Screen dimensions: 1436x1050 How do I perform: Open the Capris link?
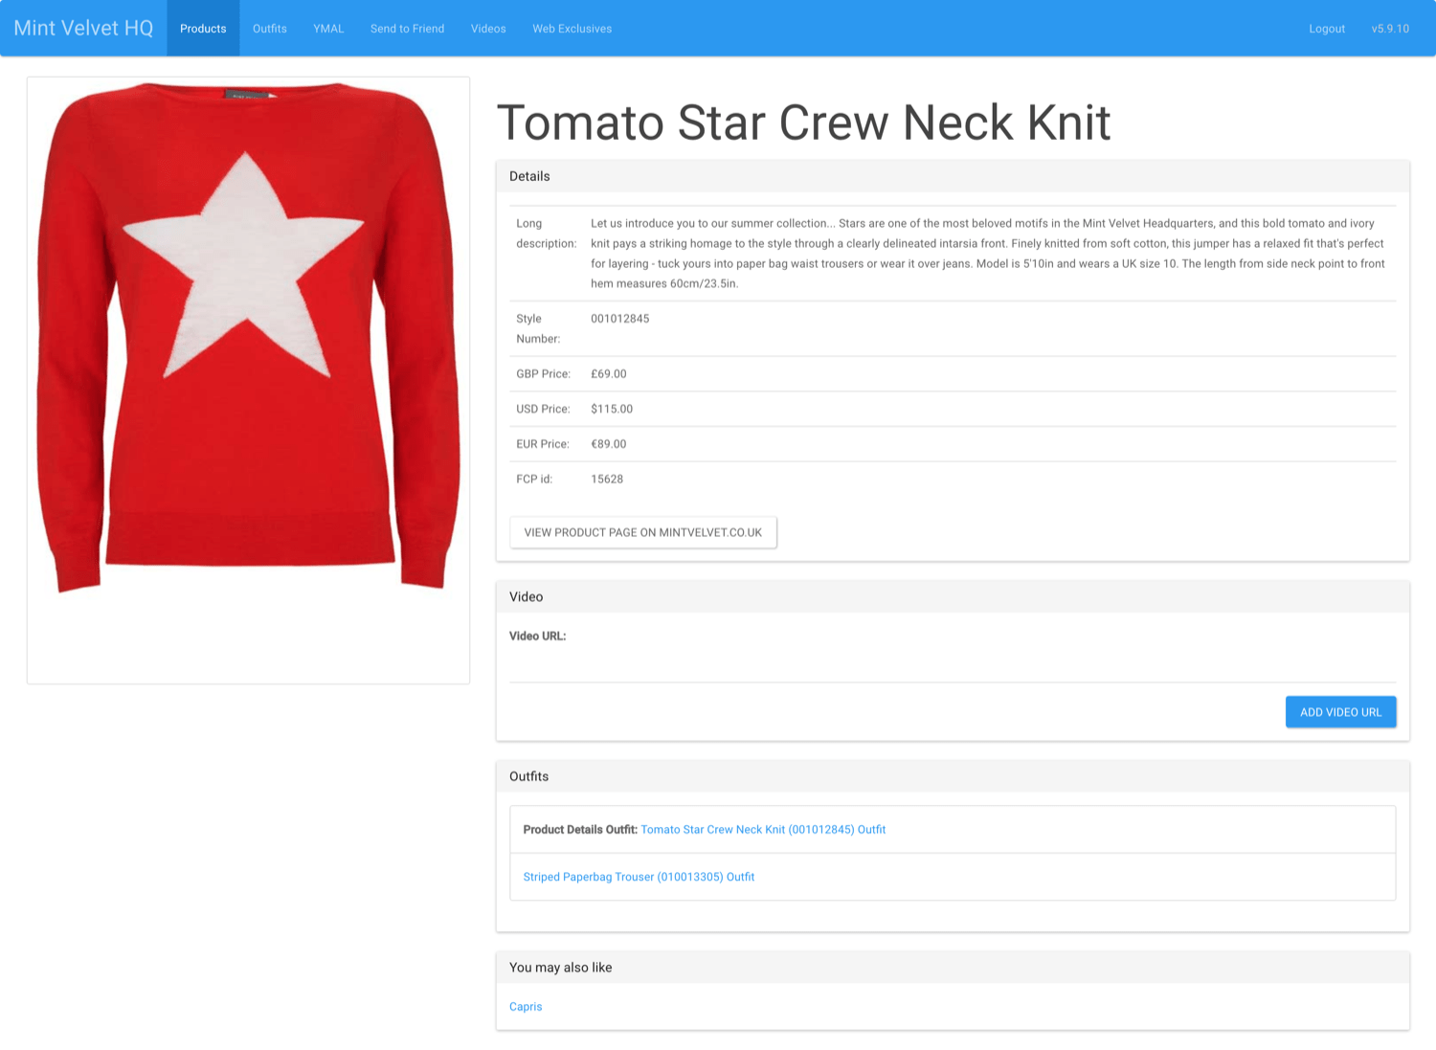(526, 1007)
